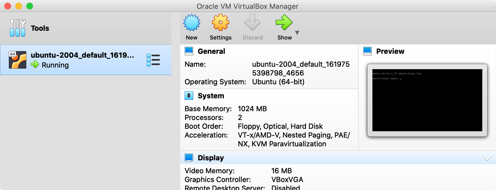Click the New virtual machine starburst icon
Screen dimensions: 496x190
[191, 23]
